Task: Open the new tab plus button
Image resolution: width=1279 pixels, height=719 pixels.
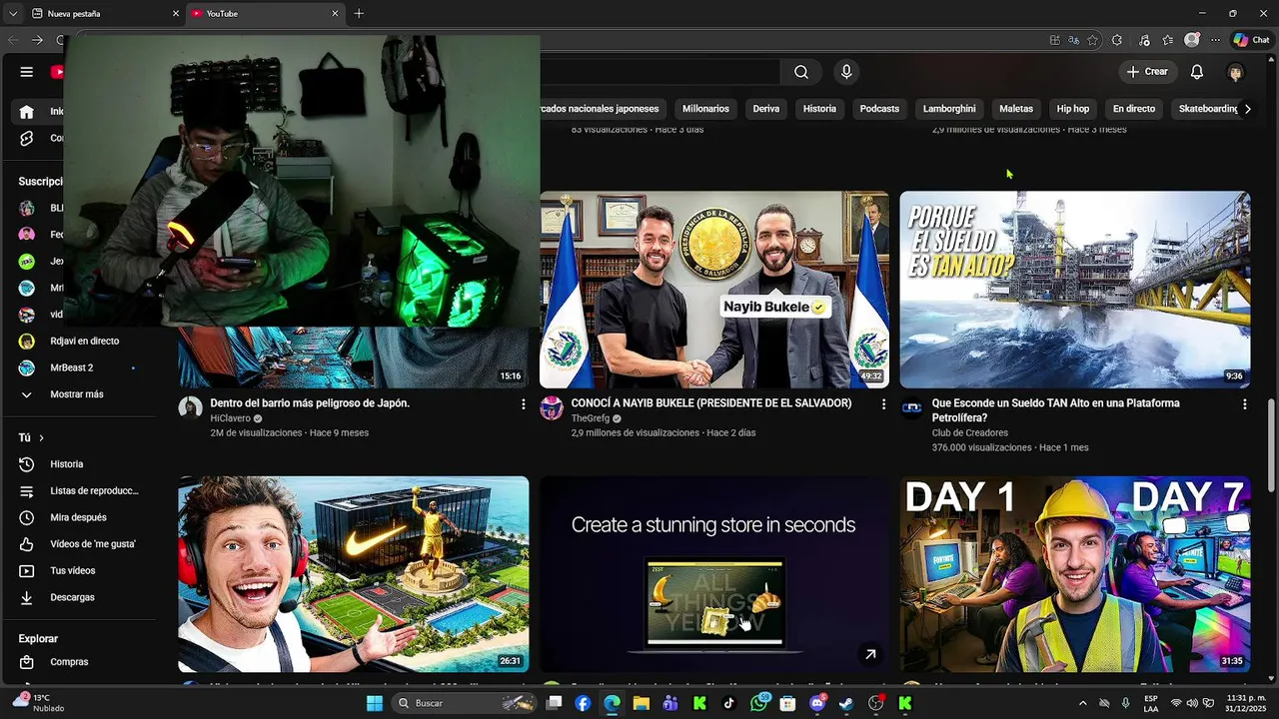Action: (359, 14)
